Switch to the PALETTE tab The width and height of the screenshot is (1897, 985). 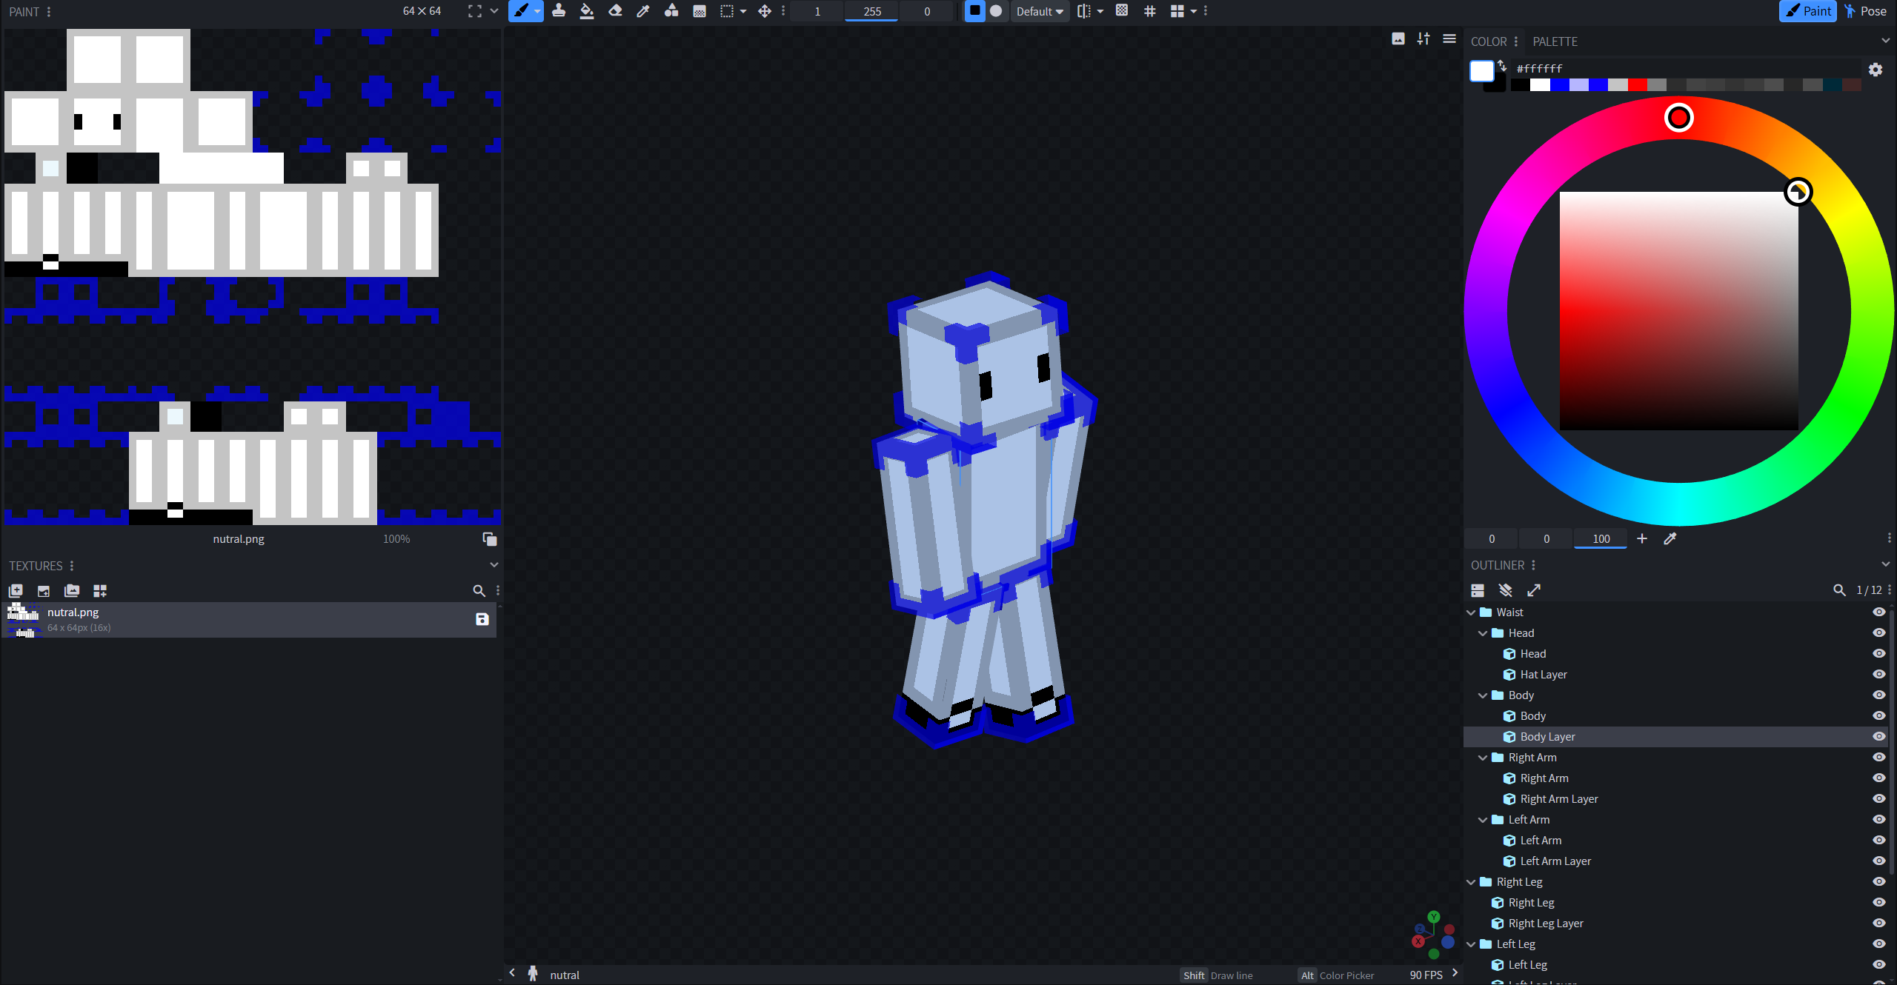point(1555,41)
